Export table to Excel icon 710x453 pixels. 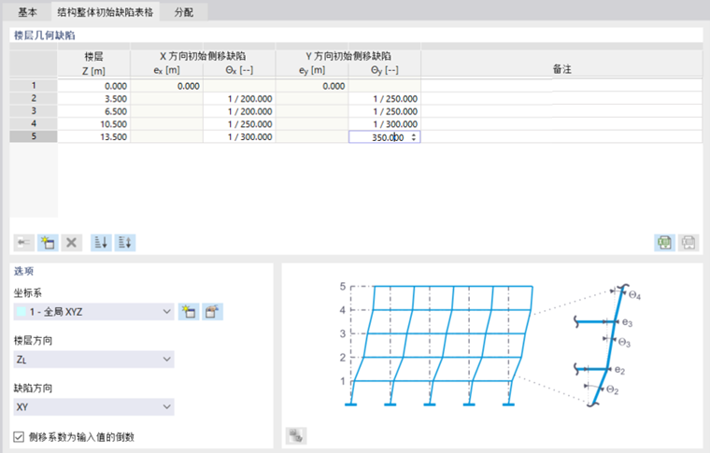664,243
